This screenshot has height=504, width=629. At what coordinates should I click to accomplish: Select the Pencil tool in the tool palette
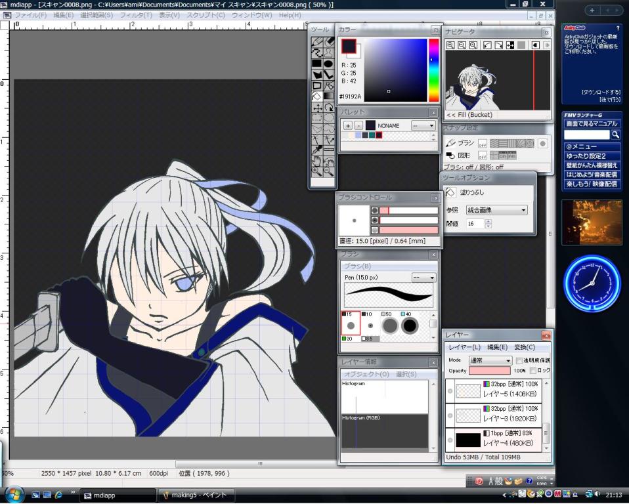(317, 41)
